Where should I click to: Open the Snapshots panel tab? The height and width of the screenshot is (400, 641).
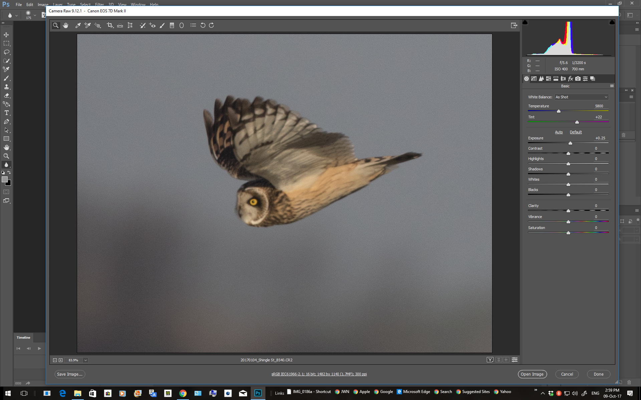pyautogui.click(x=593, y=79)
